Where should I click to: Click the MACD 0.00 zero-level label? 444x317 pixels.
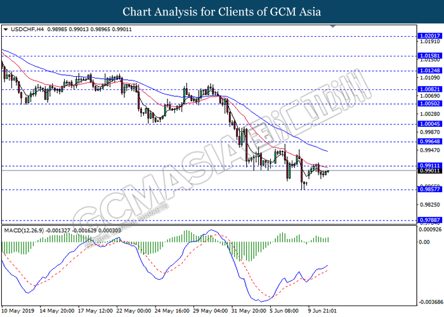tap(424, 242)
